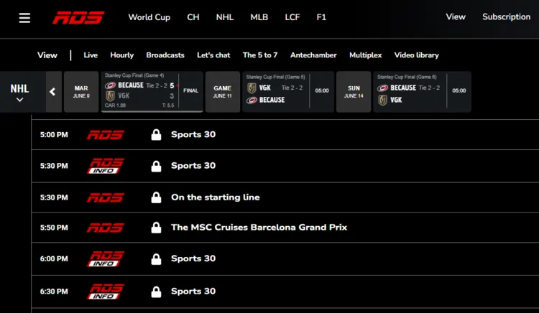The image size is (539, 313).
Task: Open The 5 to 7 tab
Action: point(260,55)
